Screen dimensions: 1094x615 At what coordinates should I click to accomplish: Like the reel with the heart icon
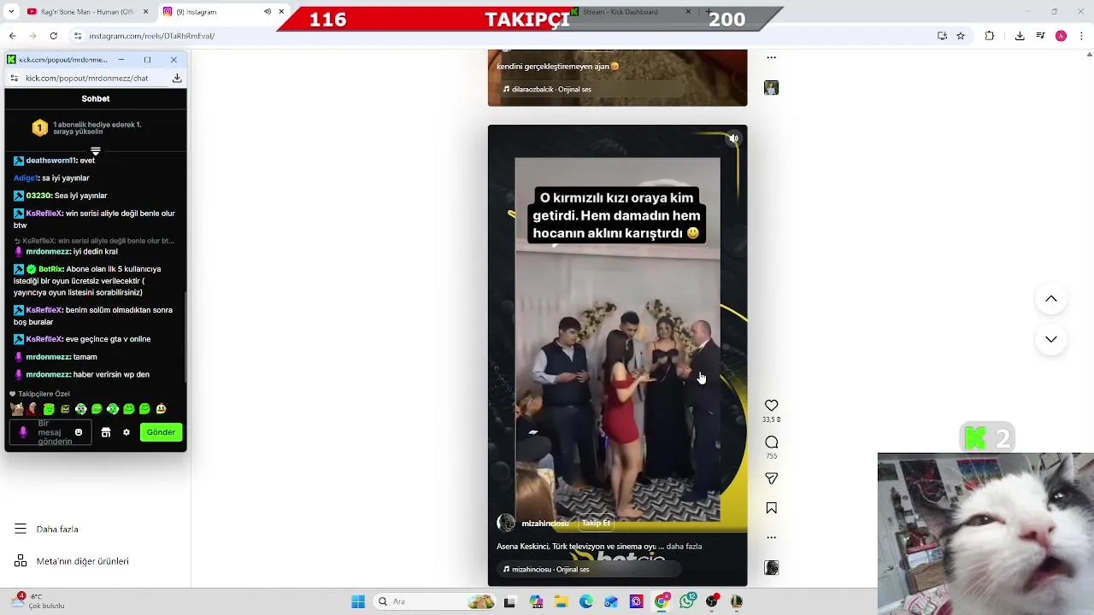coord(771,406)
